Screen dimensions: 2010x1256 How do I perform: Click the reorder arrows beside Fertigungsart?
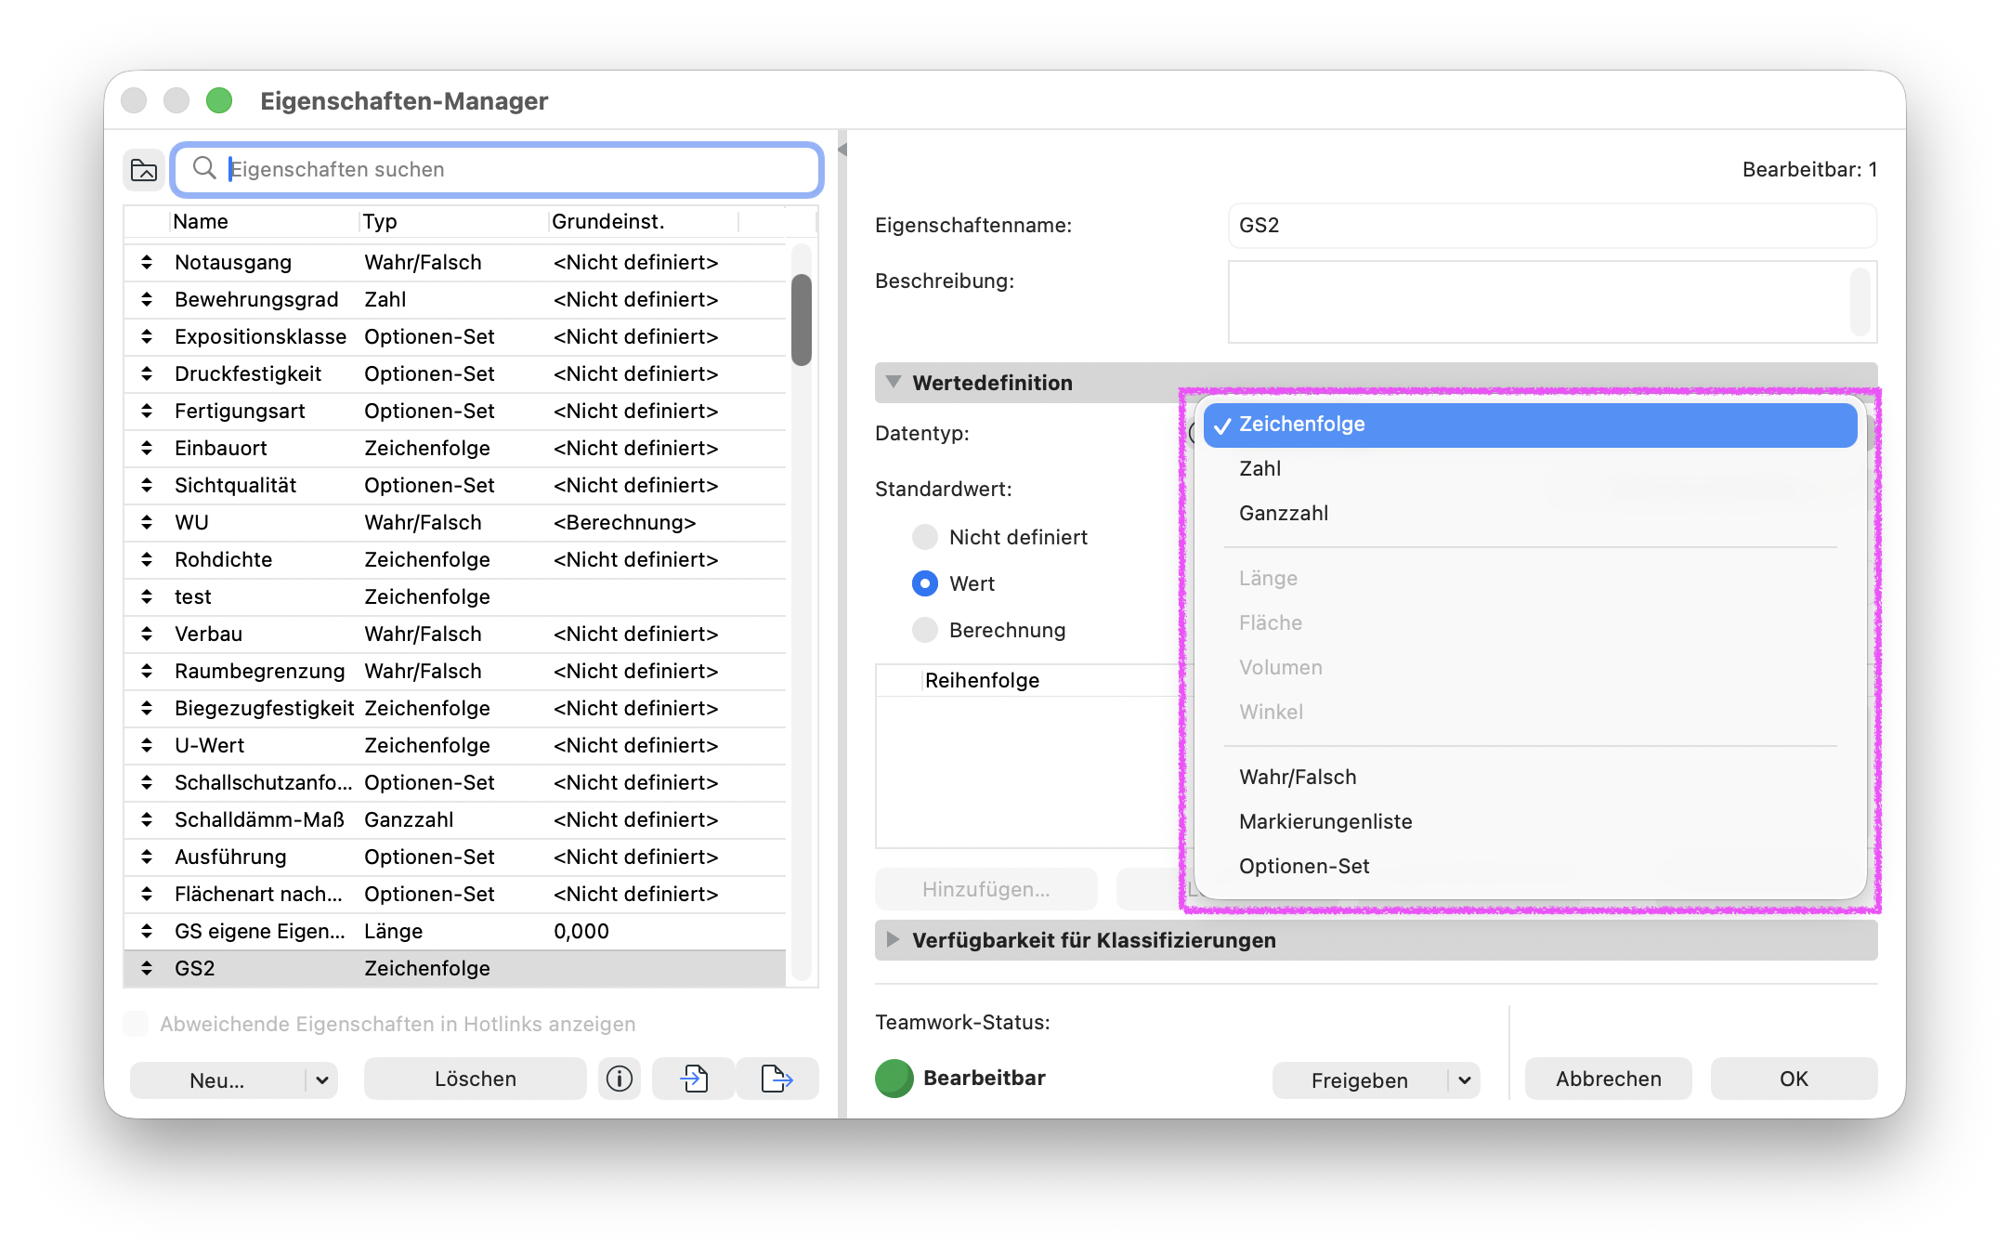click(147, 411)
